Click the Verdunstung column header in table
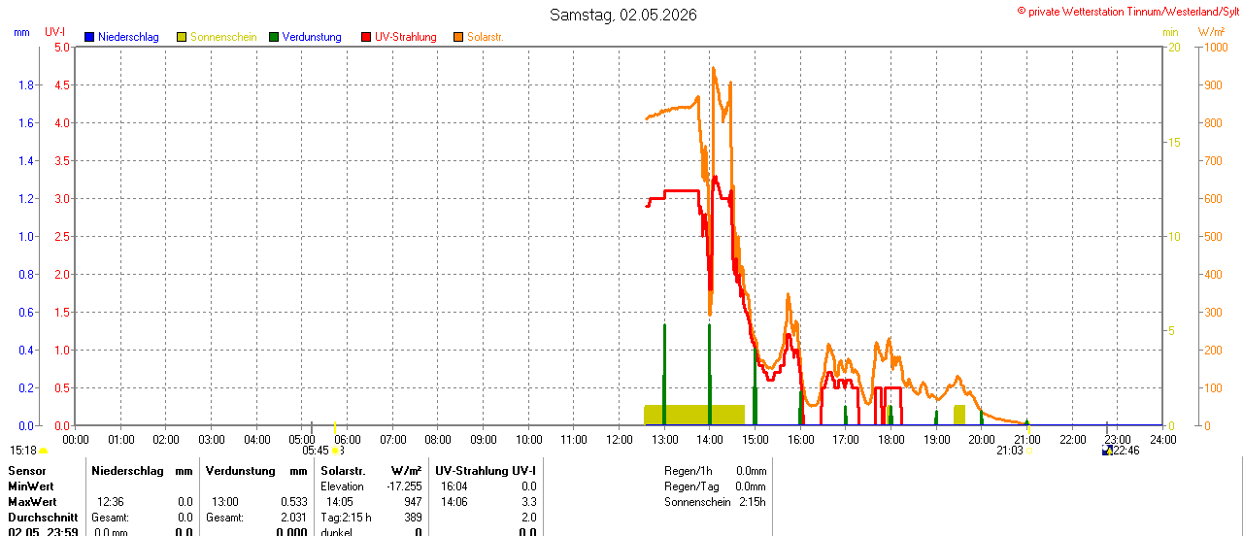1243x536 pixels. coord(241,470)
